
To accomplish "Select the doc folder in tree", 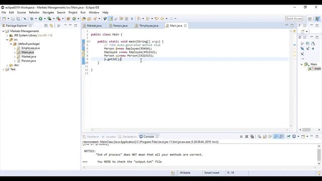I will click(x=16, y=65).
